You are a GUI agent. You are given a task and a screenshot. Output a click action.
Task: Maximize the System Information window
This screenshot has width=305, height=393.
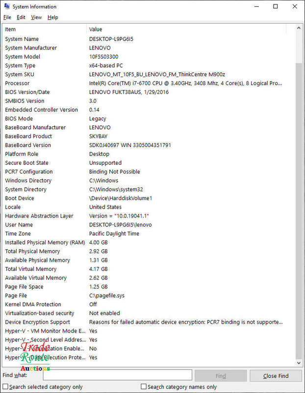(x=276, y=6)
